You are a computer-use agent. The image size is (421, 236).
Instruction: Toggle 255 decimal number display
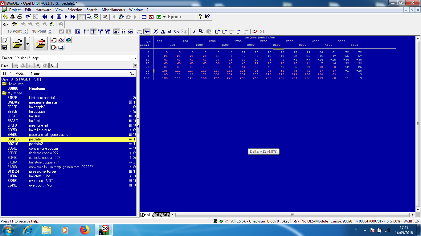coord(116,31)
